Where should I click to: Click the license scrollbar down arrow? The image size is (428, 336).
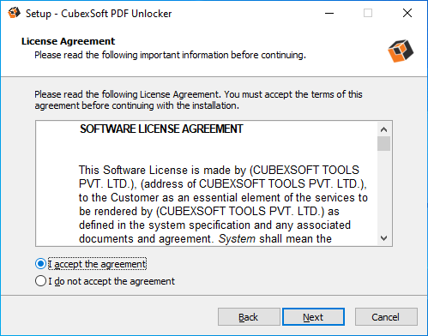[x=383, y=237]
